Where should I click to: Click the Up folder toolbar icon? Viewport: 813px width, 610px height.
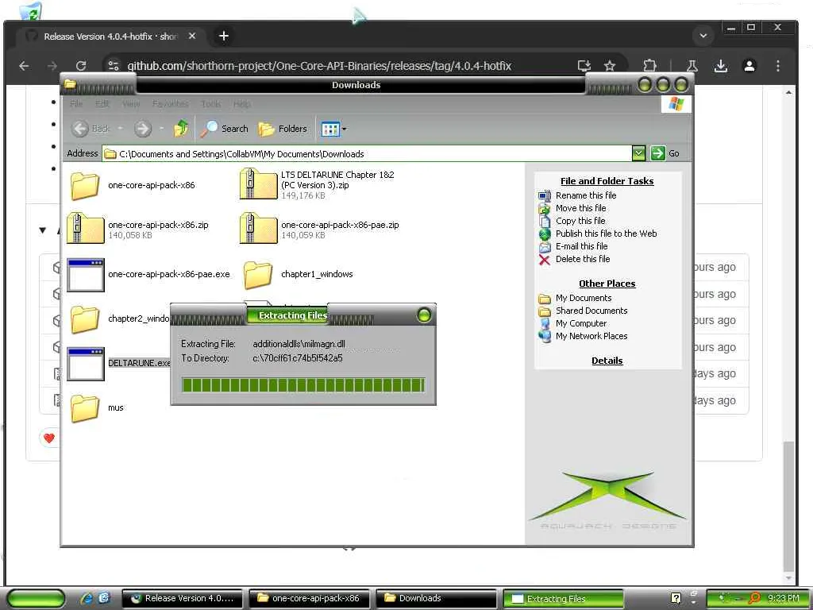181,128
